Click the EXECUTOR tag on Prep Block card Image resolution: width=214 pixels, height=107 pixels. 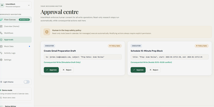coord(136,46)
